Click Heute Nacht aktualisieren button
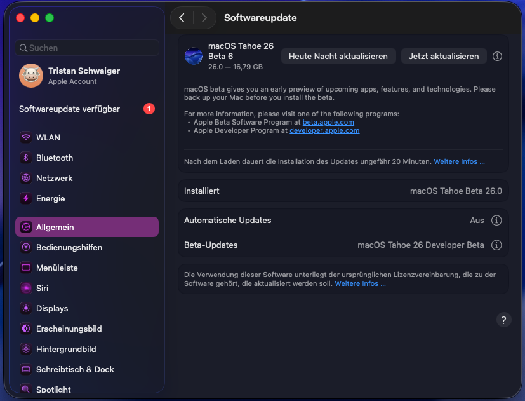 tap(338, 56)
